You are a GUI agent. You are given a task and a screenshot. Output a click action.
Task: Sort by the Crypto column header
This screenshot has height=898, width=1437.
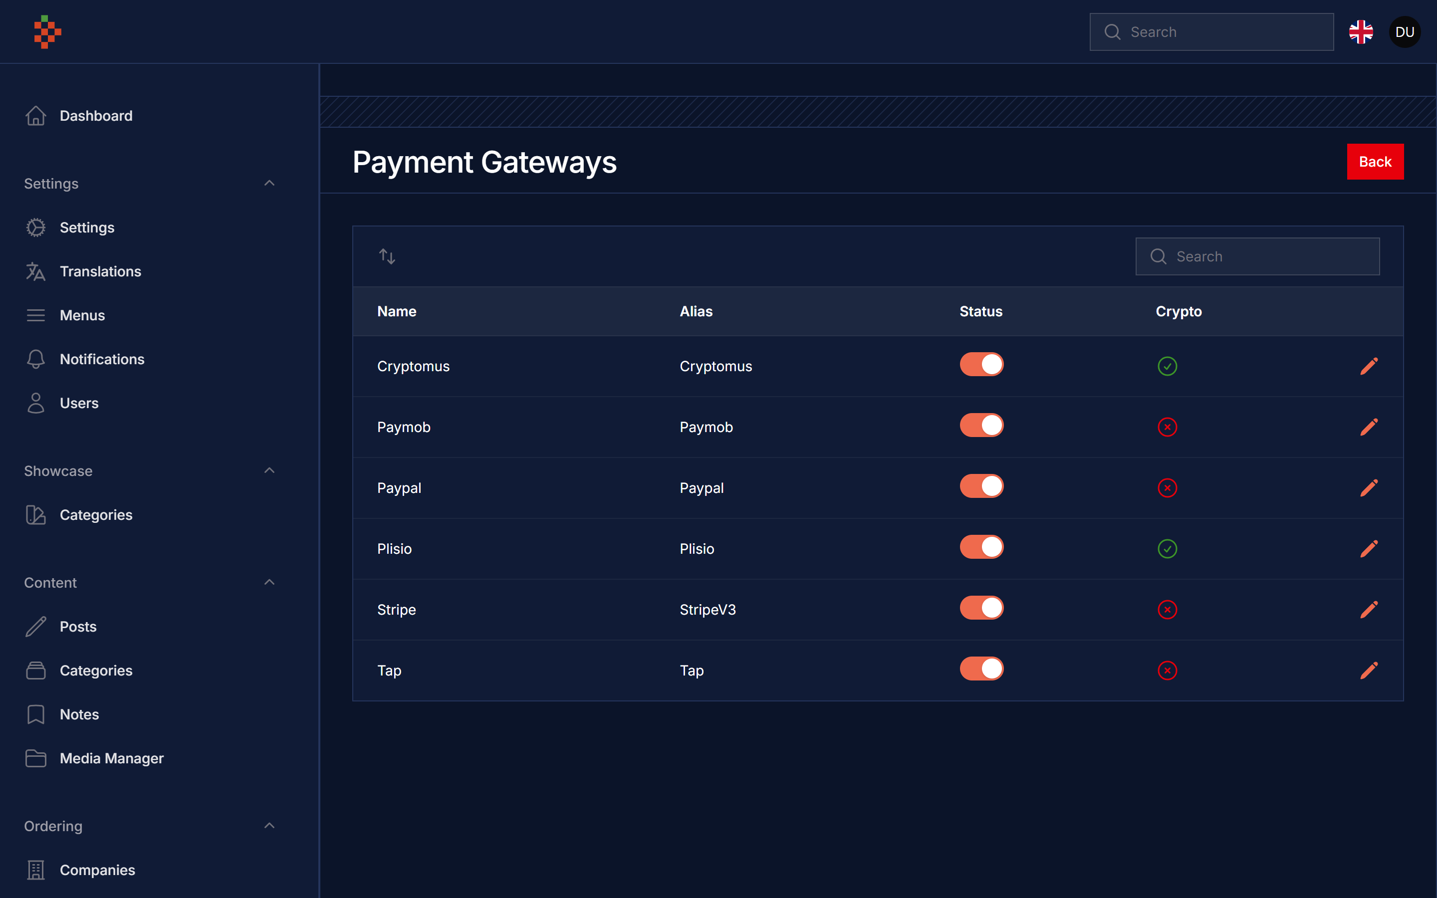coord(1179,311)
